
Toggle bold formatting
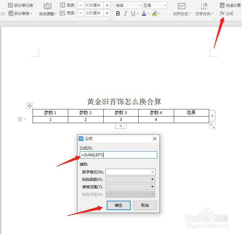[x=118, y=14]
